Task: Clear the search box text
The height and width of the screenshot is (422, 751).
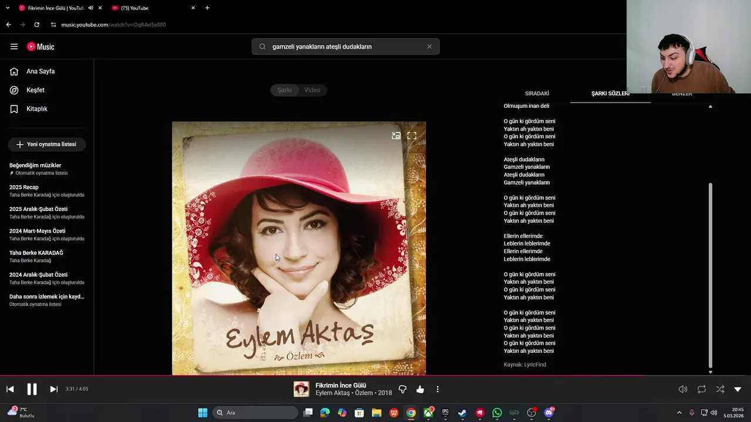Action: click(x=429, y=47)
